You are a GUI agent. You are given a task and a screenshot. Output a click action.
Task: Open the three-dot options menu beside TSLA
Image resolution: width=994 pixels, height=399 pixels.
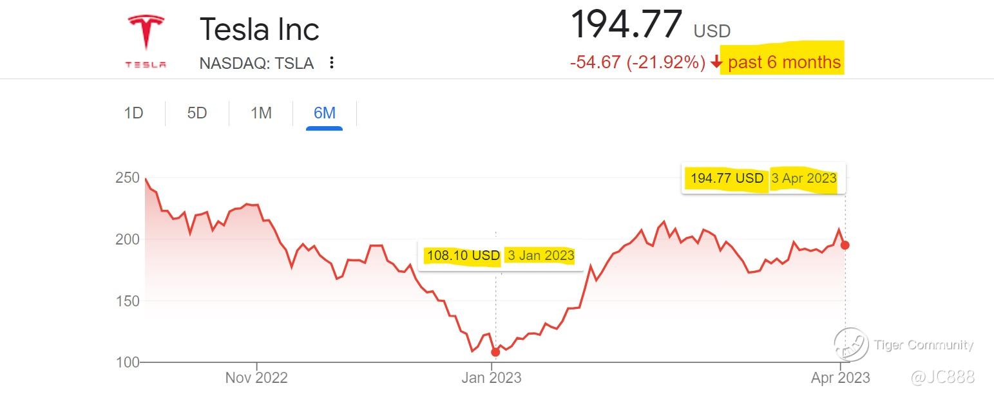click(332, 62)
